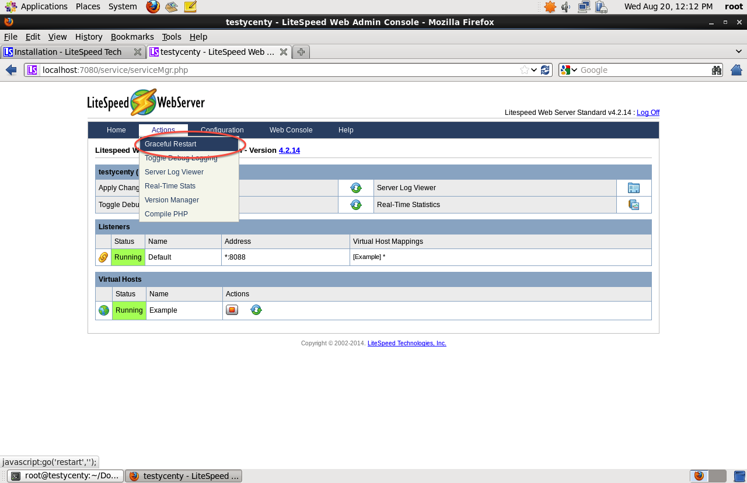Screen dimensions: 747x483
Task: Restart the Example virtual host
Action: point(256,310)
